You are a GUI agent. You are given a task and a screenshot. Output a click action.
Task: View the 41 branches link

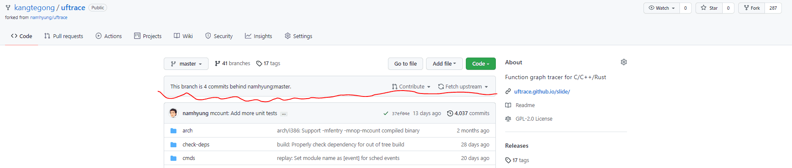point(232,63)
